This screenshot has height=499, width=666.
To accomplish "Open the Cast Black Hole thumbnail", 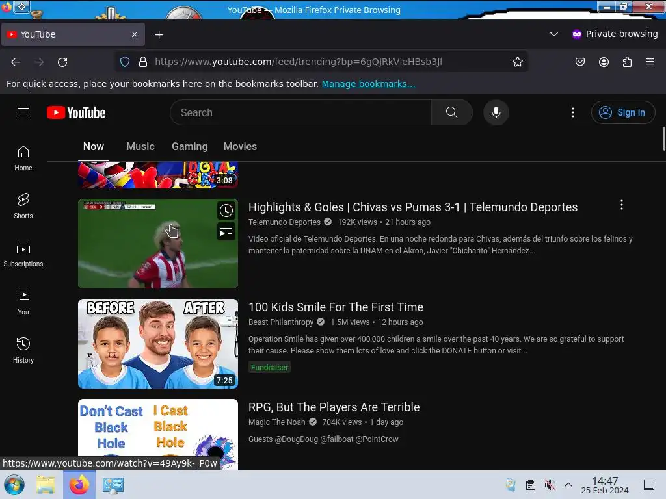I will pyautogui.click(x=158, y=435).
